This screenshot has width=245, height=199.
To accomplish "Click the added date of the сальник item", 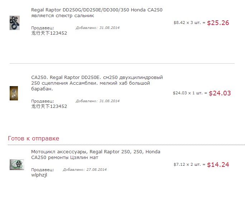I will point(98,28).
